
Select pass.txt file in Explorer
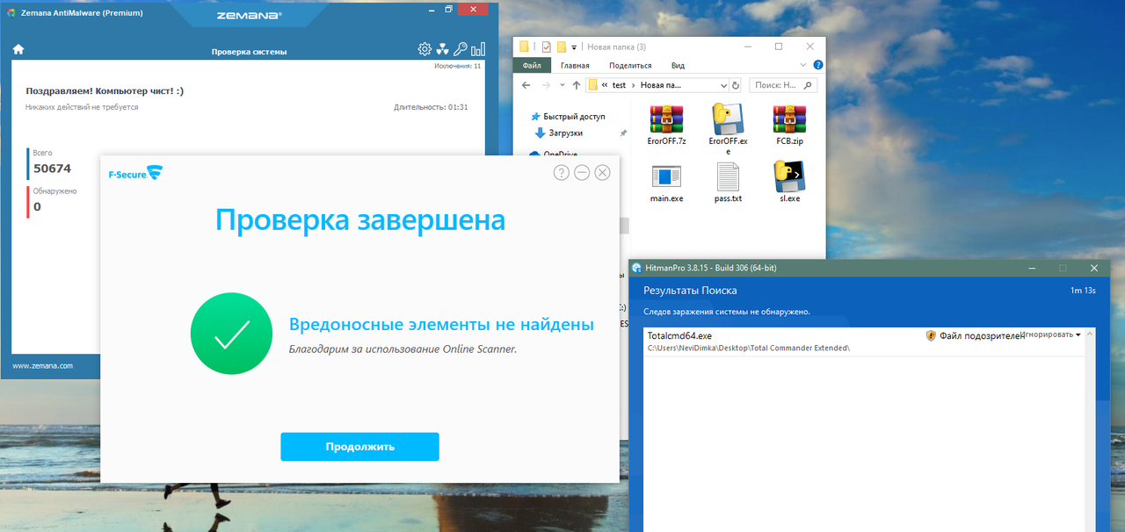[728, 183]
